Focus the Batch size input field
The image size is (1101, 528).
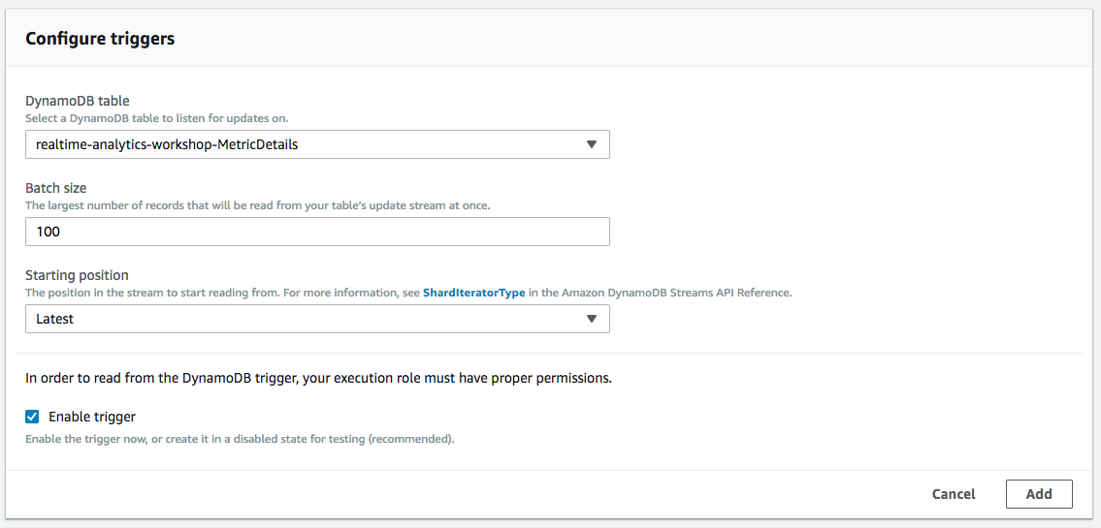pos(317,232)
